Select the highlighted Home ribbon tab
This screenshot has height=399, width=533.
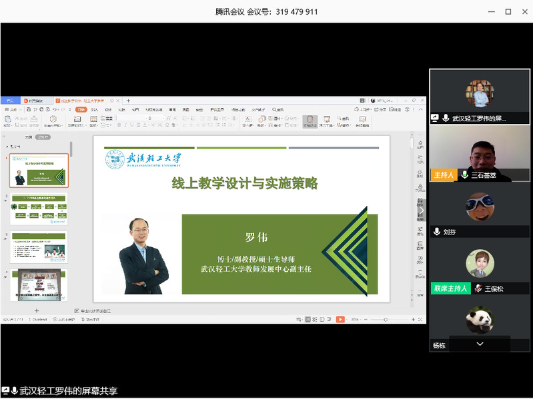tap(81, 109)
